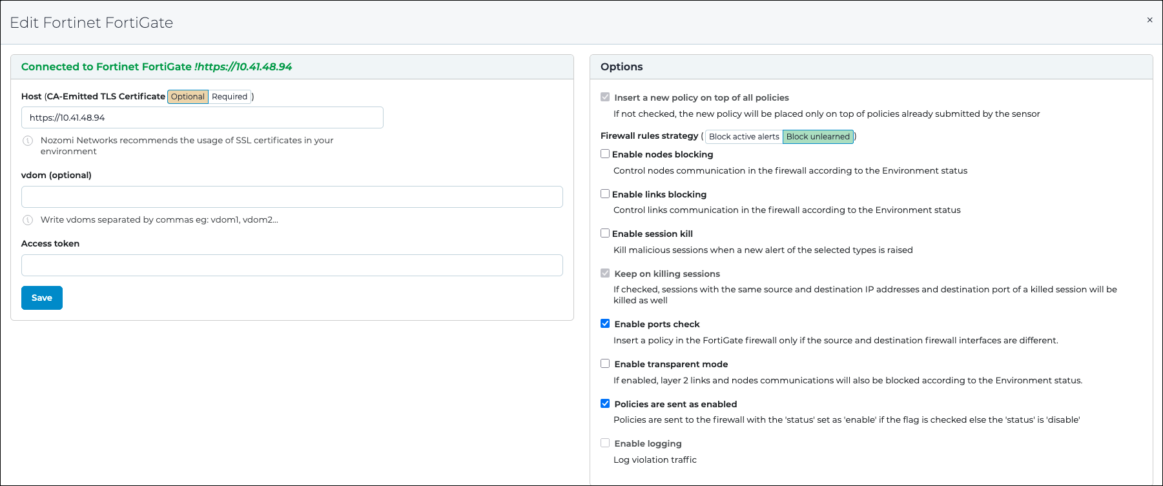Uncheck Enable ports check

[x=605, y=323]
